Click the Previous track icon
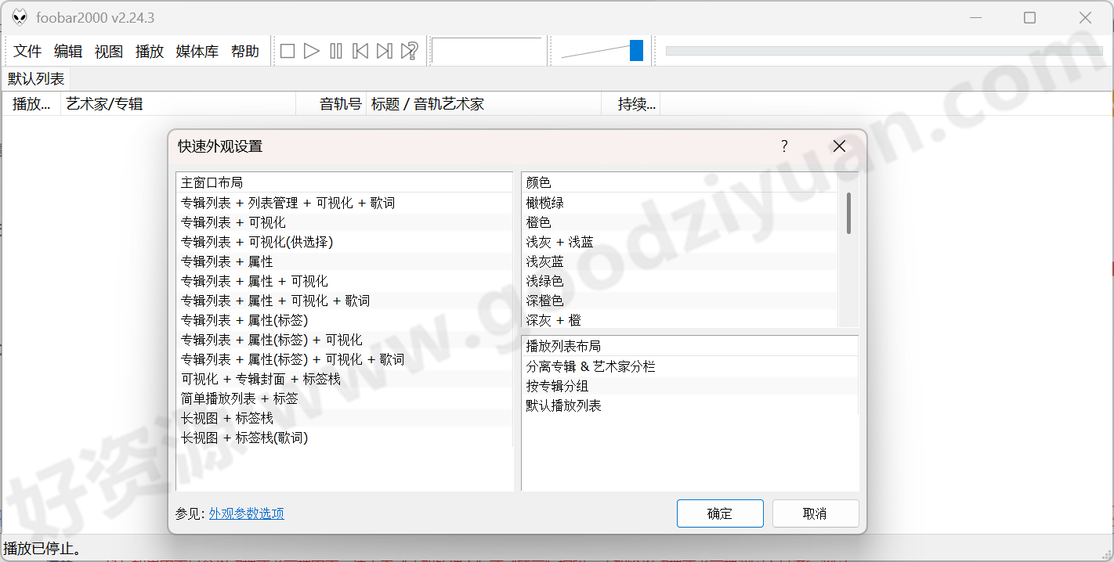 [x=360, y=50]
